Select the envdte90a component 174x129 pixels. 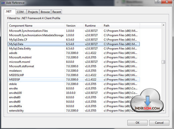point(74,106)
